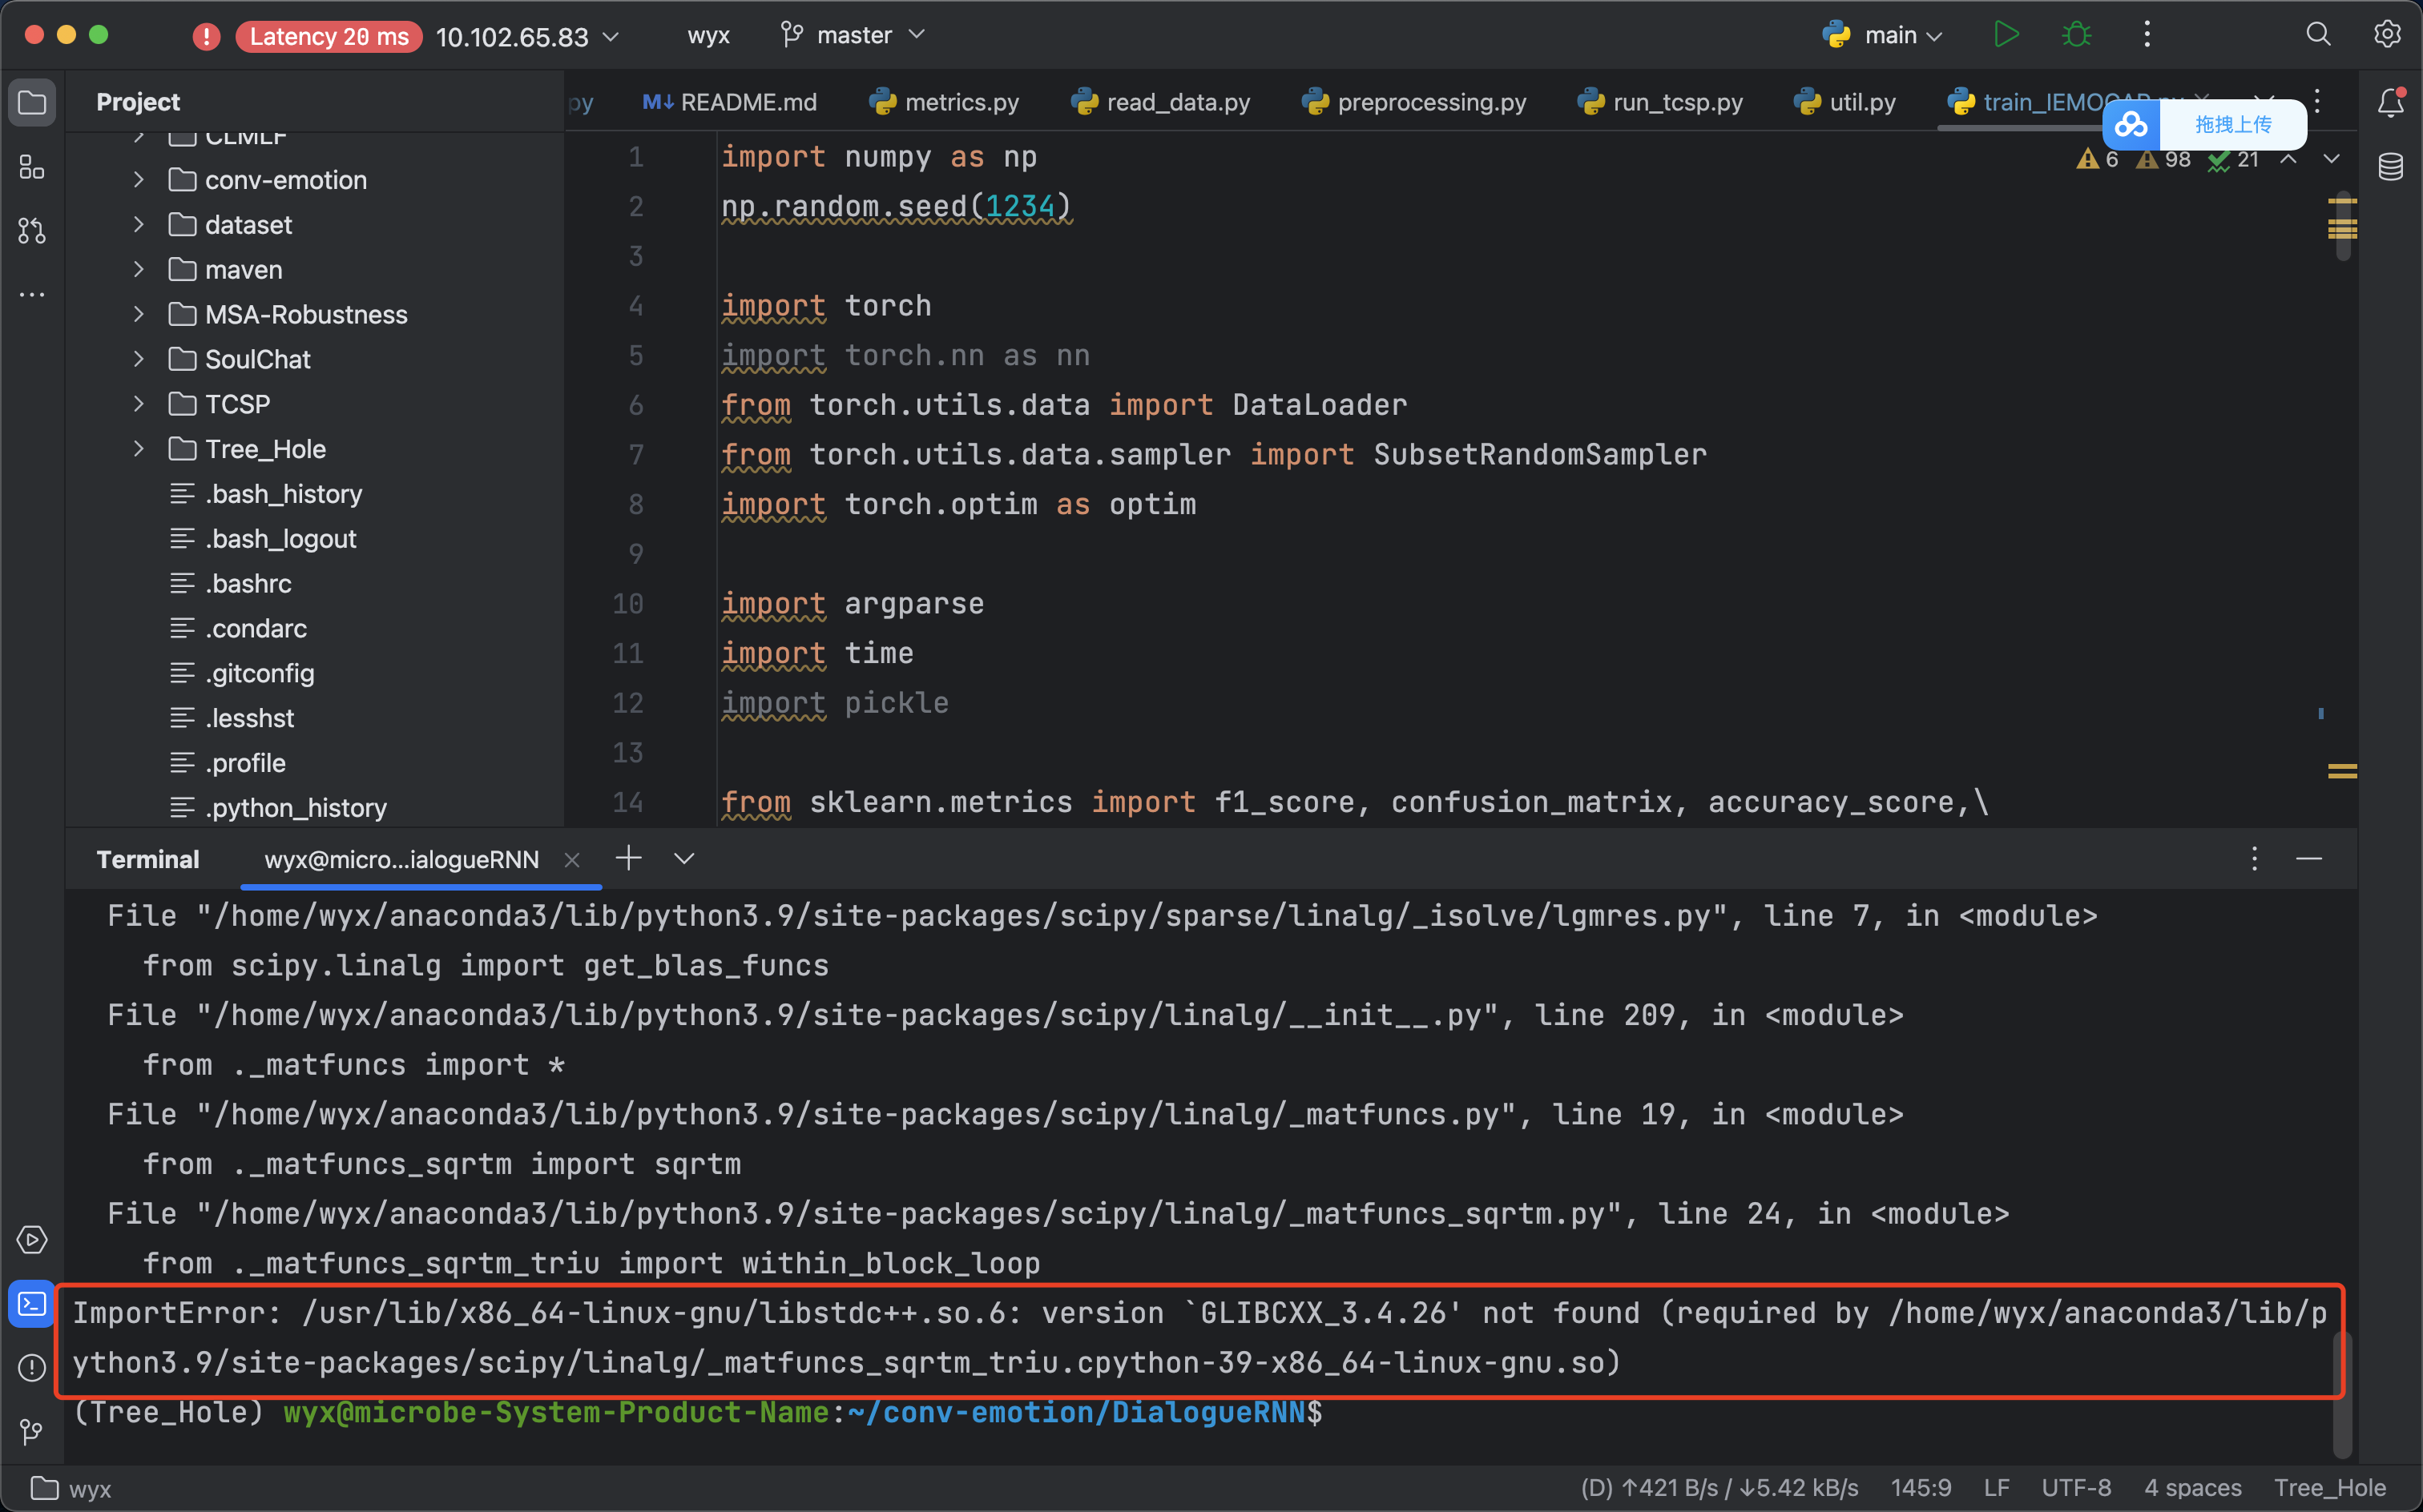
Task: Open new terminal session type dropdown
Action: click(684, 858)
